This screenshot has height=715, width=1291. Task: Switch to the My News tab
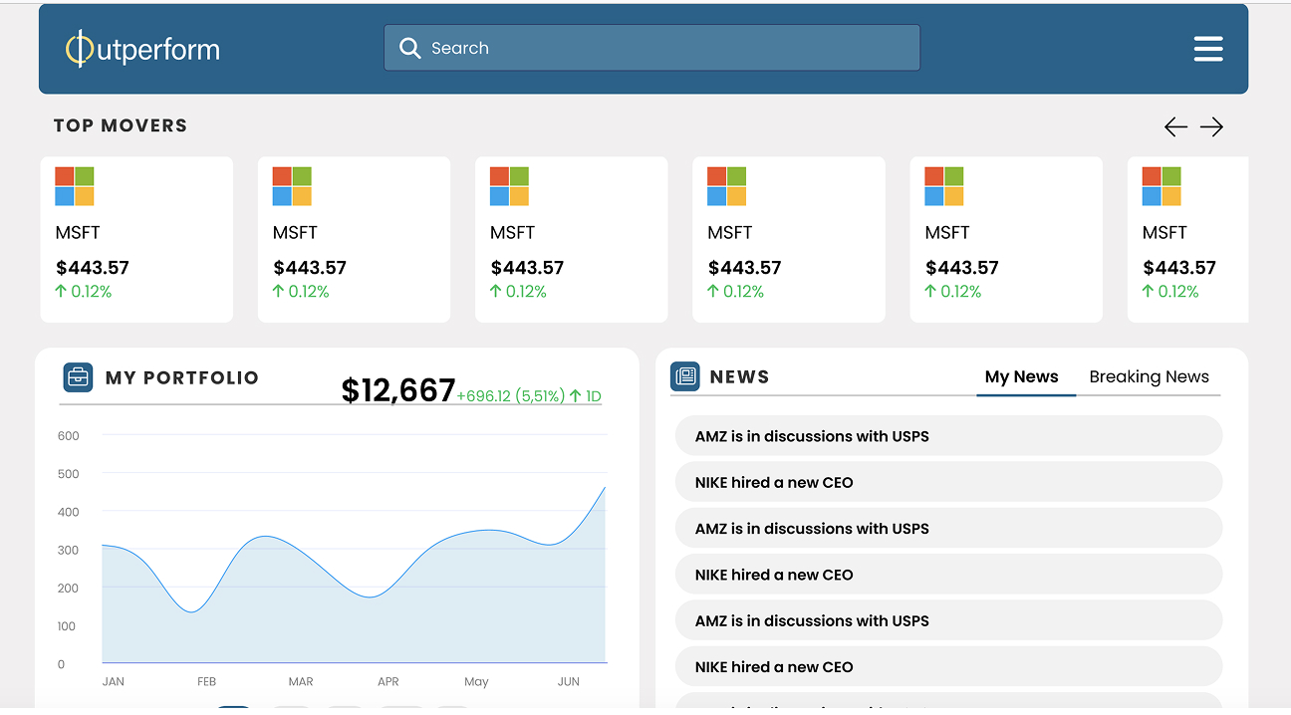click(1021, 376)
